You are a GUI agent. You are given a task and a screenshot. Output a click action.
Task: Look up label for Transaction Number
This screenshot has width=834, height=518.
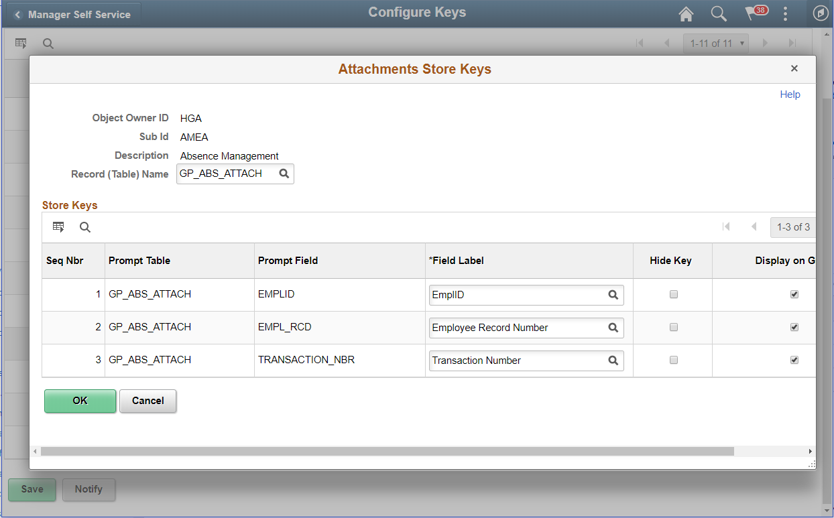pyautogui.click(x=613, y=361)
